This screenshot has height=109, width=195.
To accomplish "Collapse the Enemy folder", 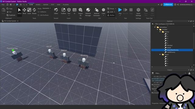I will 160,32.
